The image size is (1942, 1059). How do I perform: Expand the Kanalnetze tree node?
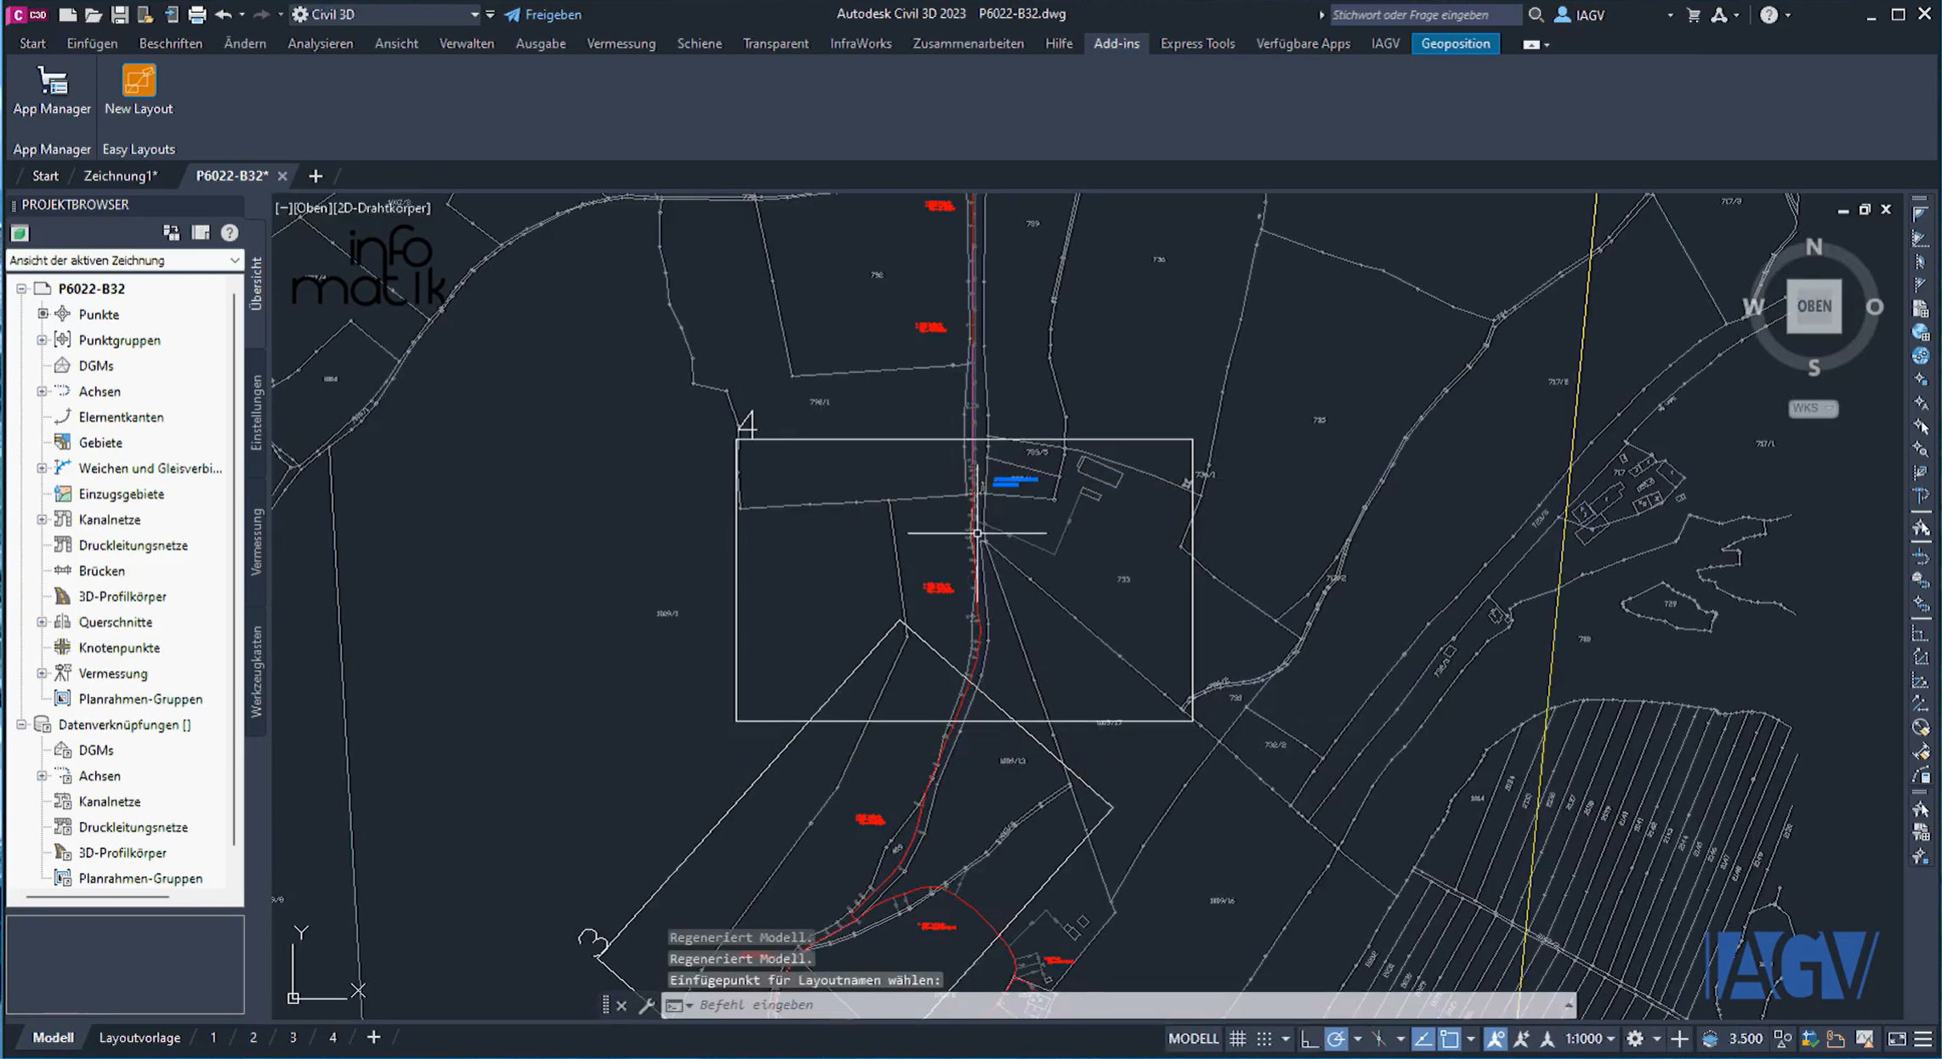point(42,519)
